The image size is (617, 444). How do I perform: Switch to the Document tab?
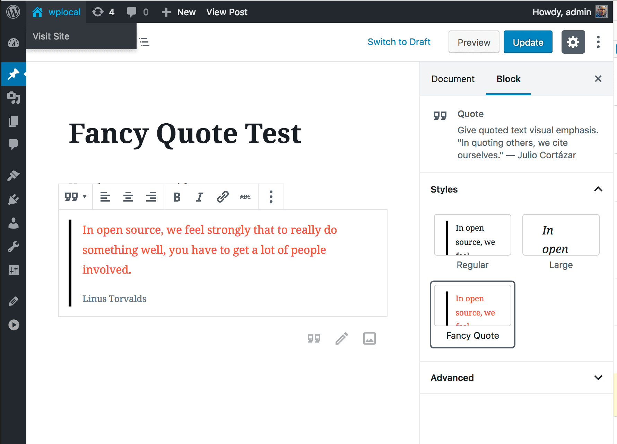point(453,79)
